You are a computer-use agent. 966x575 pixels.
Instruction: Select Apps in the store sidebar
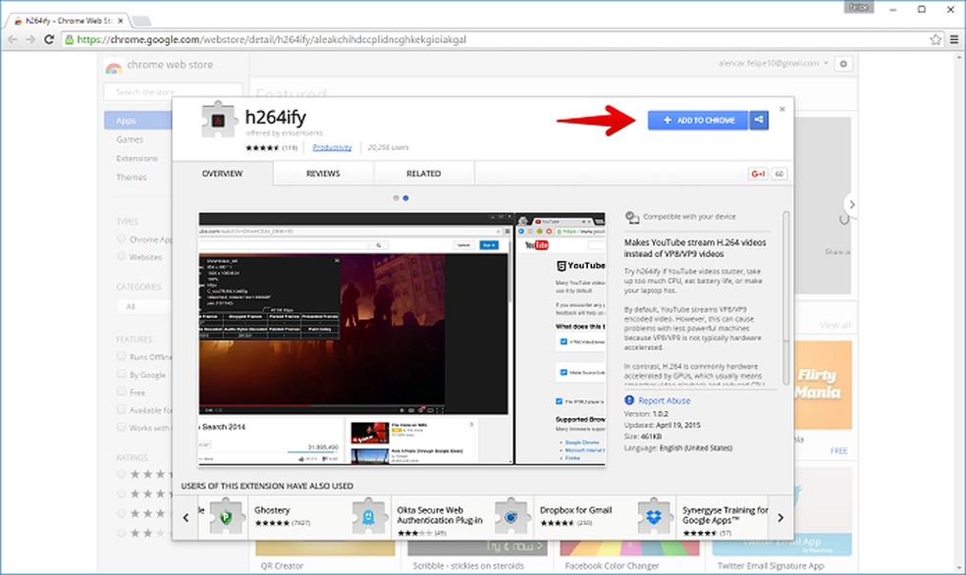coord(138,121)
